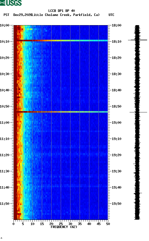Click the 11:00 PST time label
The height and width of the screenshot is (241, 149).
[5, 122]
